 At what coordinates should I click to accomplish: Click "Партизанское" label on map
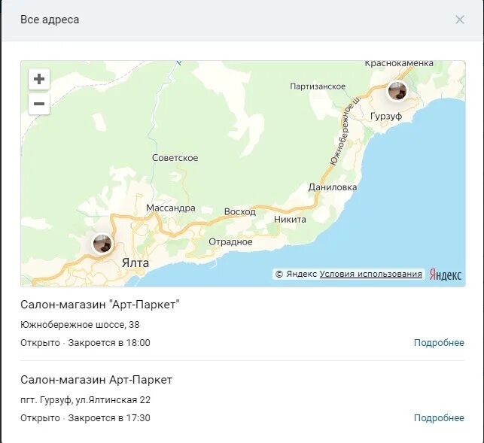pos(318,86)
